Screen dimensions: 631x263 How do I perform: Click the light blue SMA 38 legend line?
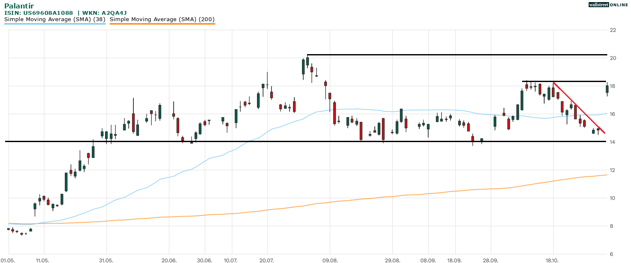[55, 24]
